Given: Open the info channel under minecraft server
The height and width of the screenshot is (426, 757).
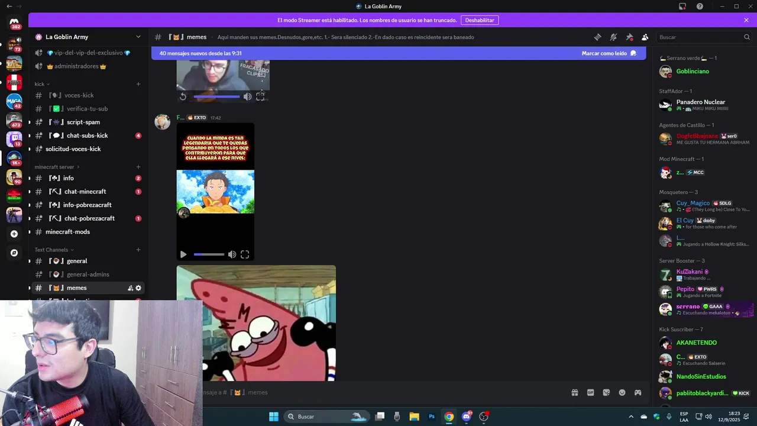Looking at the screenshot, I should tap(88, 178).
